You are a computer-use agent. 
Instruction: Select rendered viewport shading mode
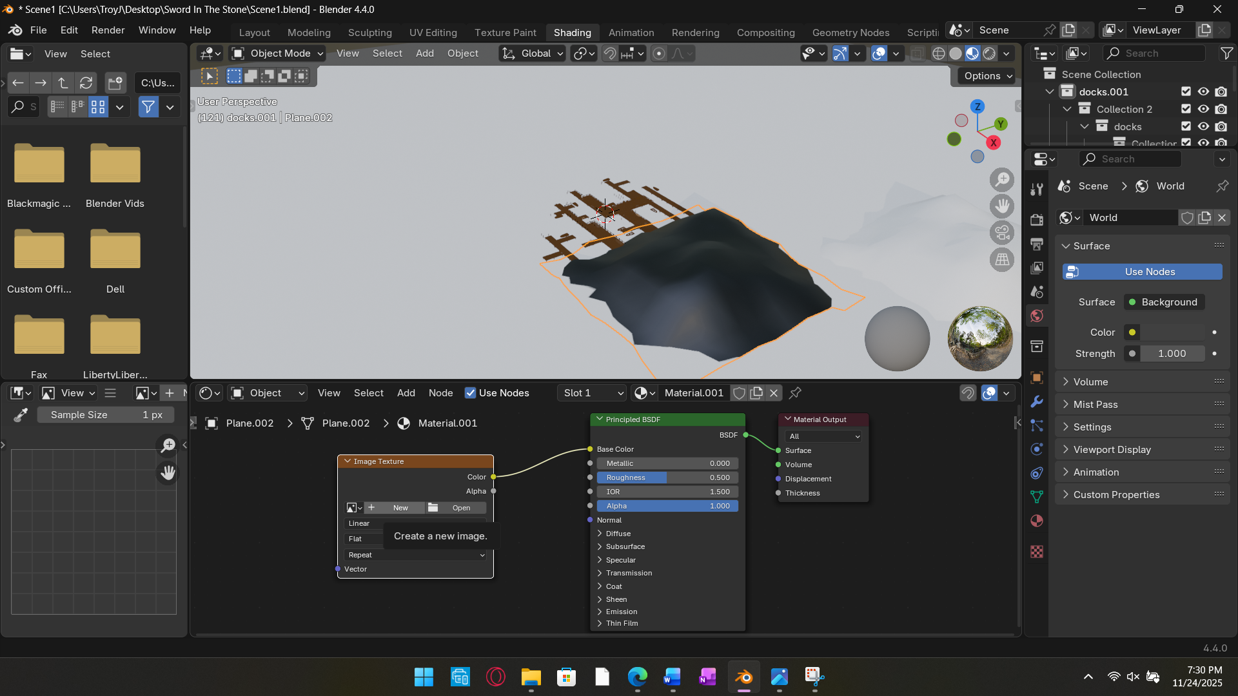coord(989,53)
